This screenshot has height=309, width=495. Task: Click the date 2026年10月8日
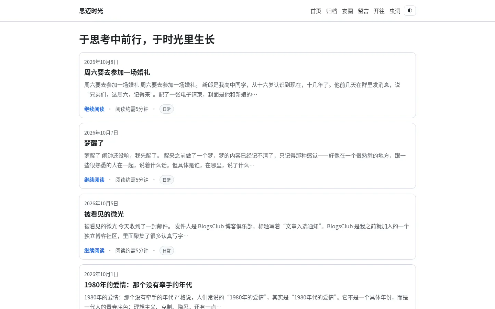(x=101, y=62)
